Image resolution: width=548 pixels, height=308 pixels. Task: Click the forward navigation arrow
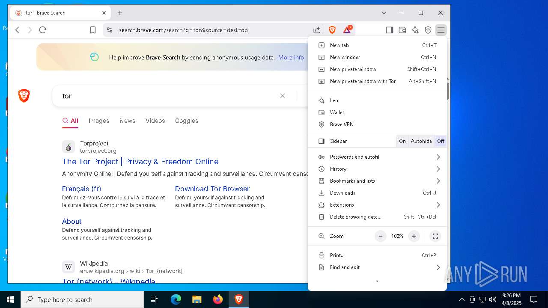click(x=30, y=30)
